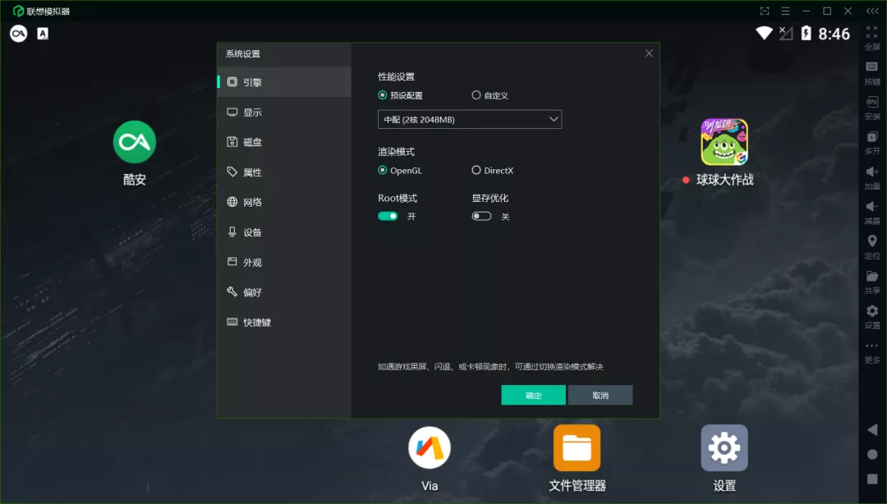Screen dimensions: 887x504
Task: Turn off Root模式
Action: coord(387,215)
